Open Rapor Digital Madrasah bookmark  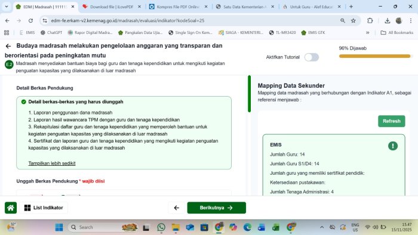pyautogui.click(x=90, y=32)
